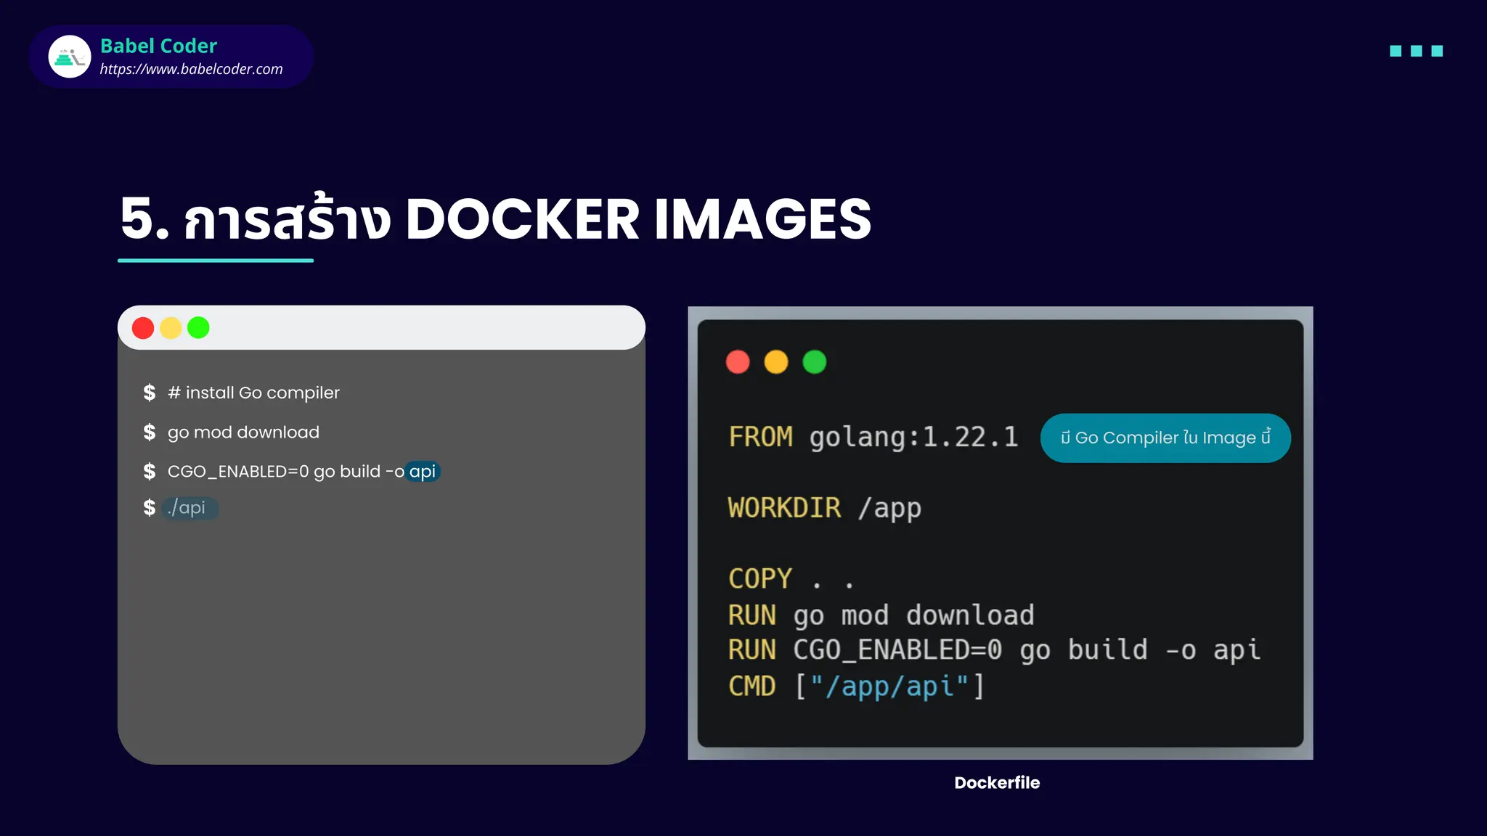Click the dollar prompt before 'go mod download'
Image resolution: width=1487 pixels, height=836 pixels.
pos(150,433)
